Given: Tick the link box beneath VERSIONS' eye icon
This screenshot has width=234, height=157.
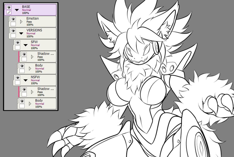Looking at the screenshot, I should click(13, 36).
